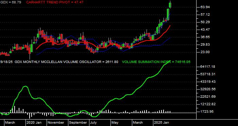Click the 57.12 price axis value
The width and height of the screenshot is (238, 126).
(x=205, y=15)
